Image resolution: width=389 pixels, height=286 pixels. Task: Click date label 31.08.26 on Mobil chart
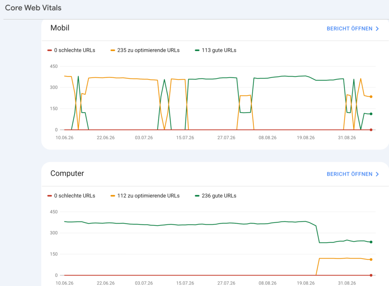pos(347,138)
